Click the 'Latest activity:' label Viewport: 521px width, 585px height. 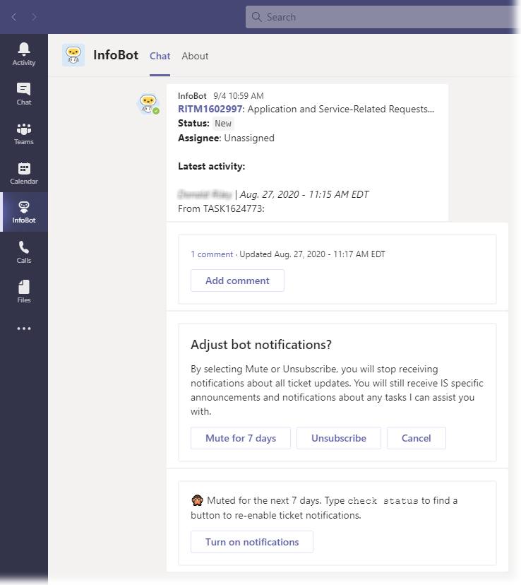[211, 167]
